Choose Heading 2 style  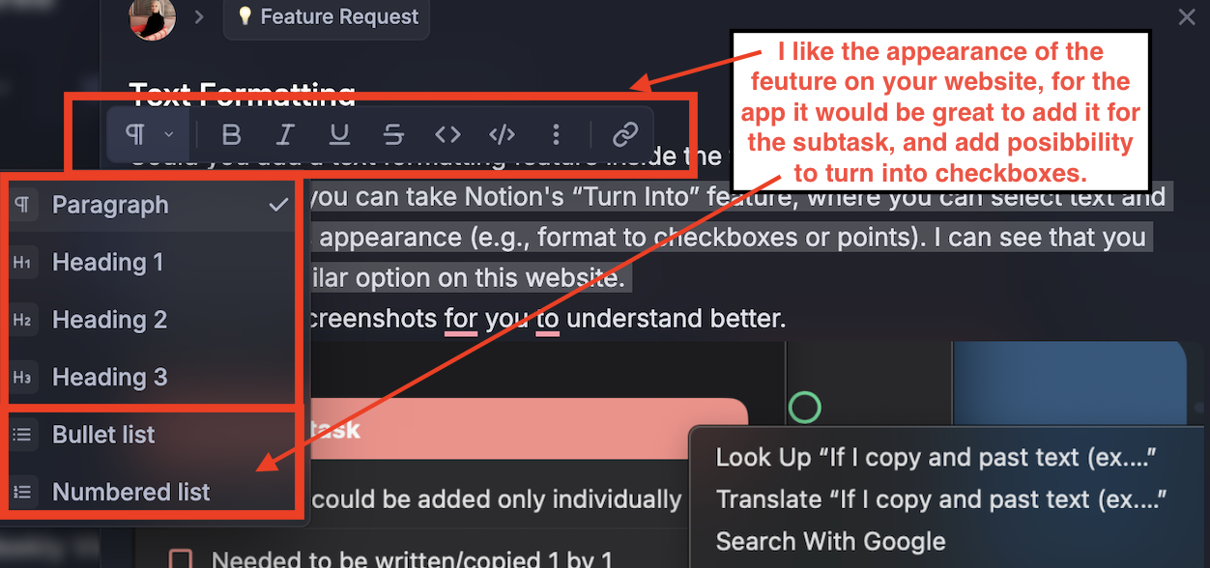pos(150,320)
